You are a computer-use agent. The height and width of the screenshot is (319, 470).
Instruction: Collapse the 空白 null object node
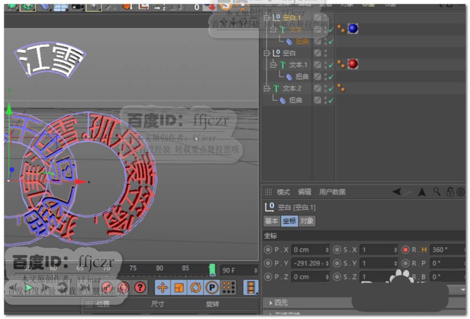267,53
